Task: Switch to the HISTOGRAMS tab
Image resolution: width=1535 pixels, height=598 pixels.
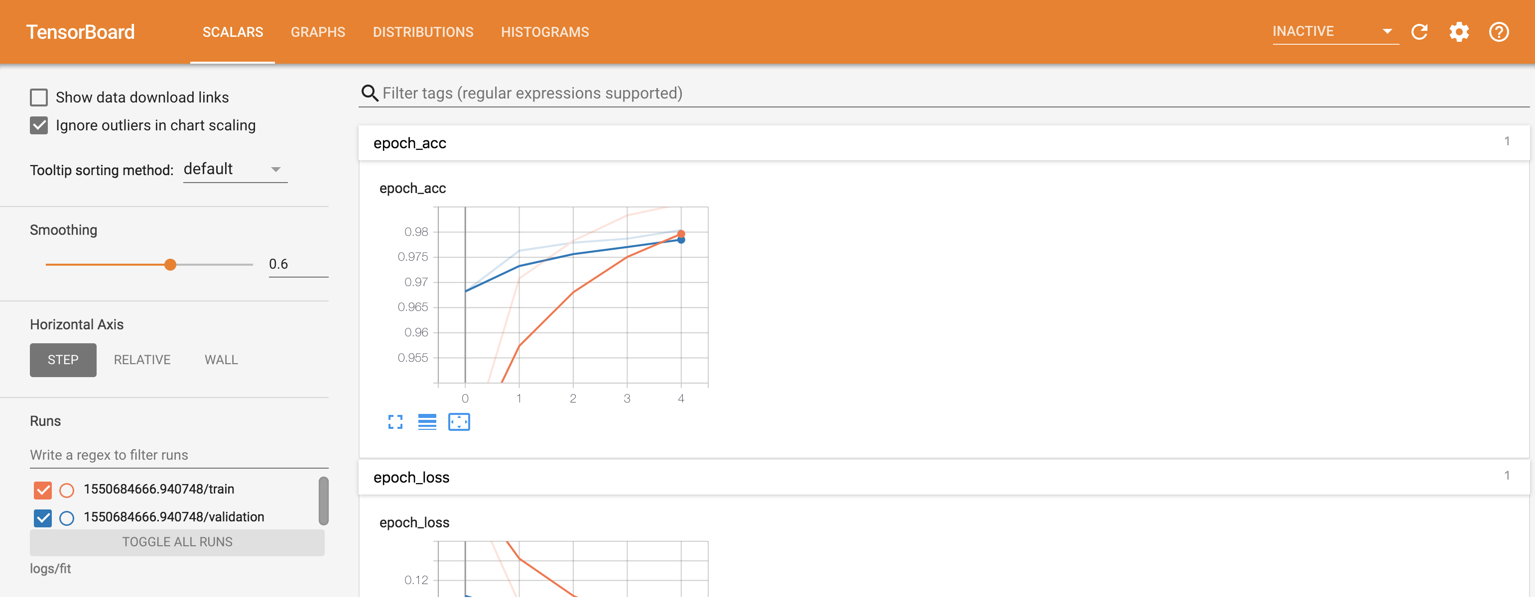Action: tap(545, 32)
